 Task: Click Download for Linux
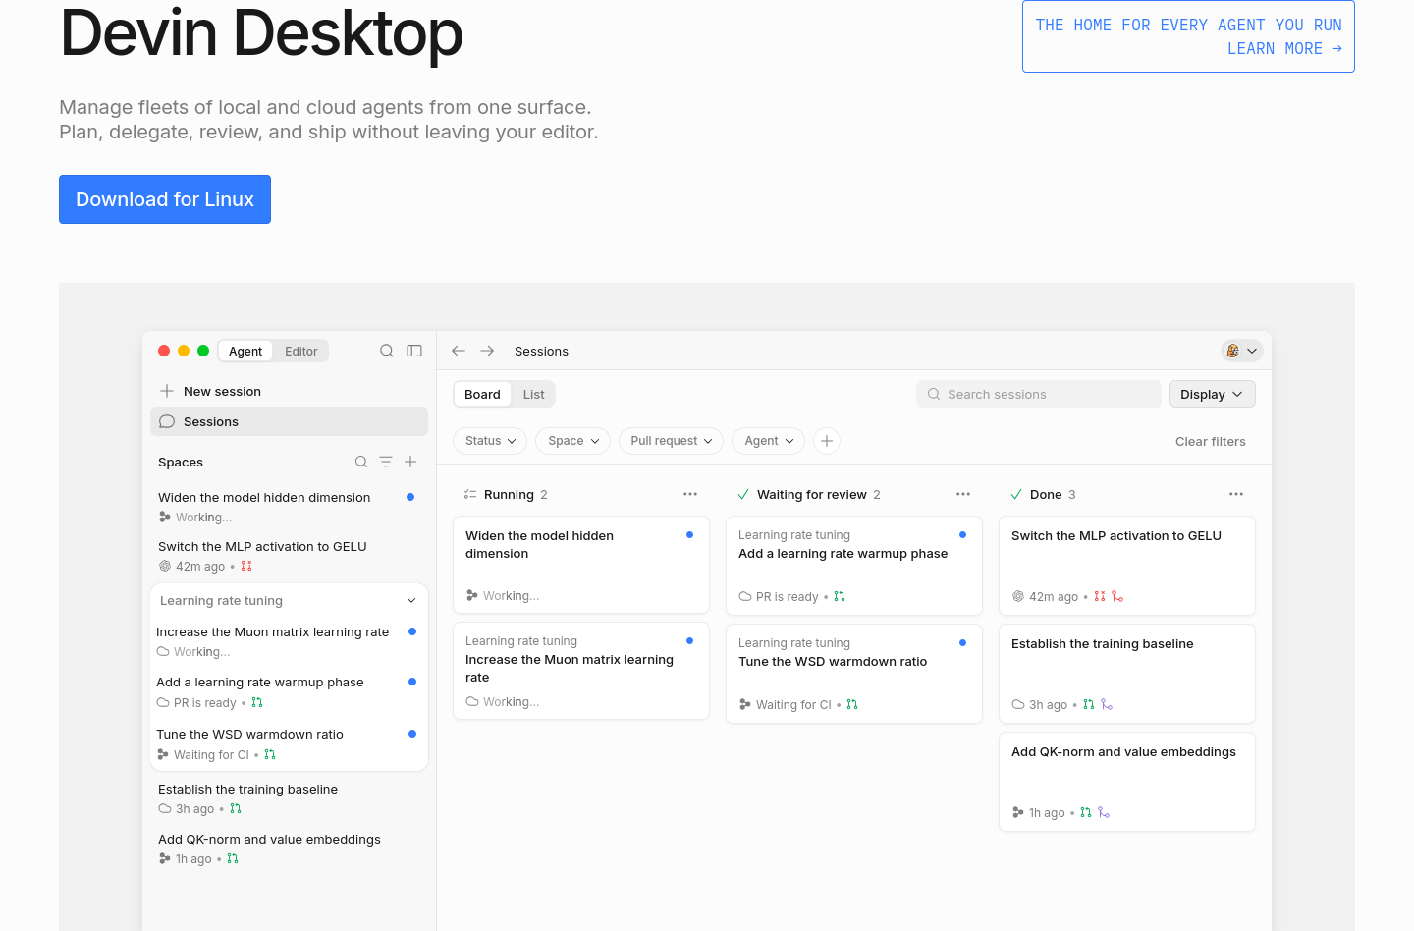click(x=165, y=199)
